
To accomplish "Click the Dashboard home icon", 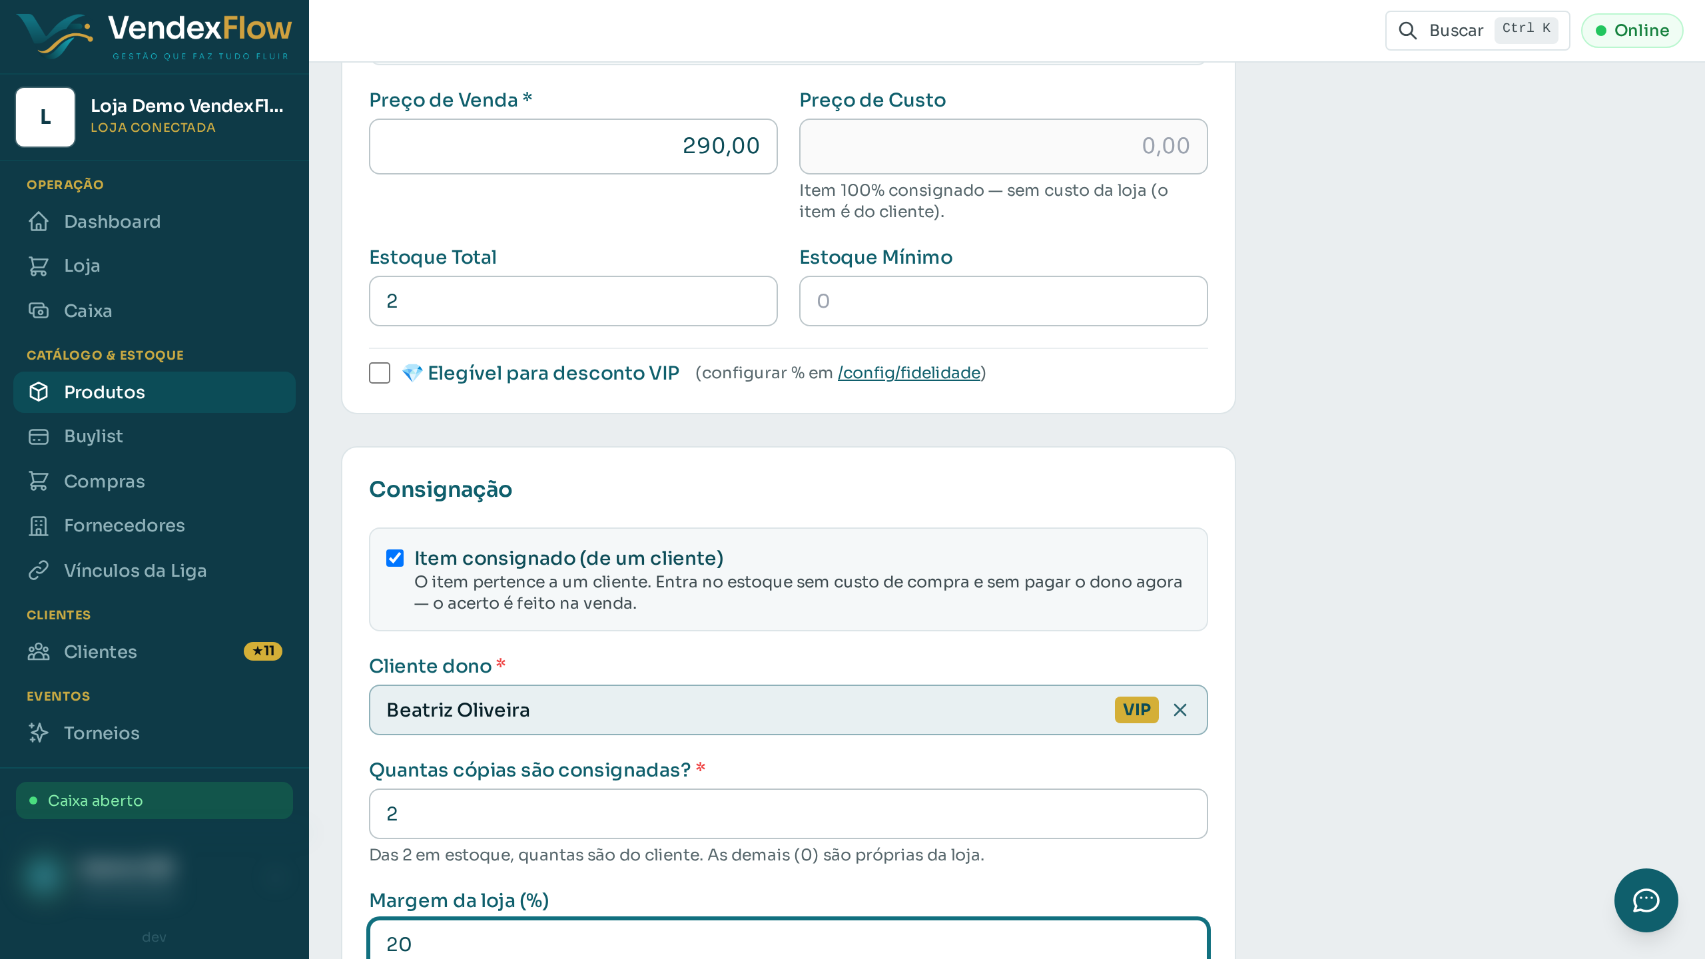I will (39, 221).
